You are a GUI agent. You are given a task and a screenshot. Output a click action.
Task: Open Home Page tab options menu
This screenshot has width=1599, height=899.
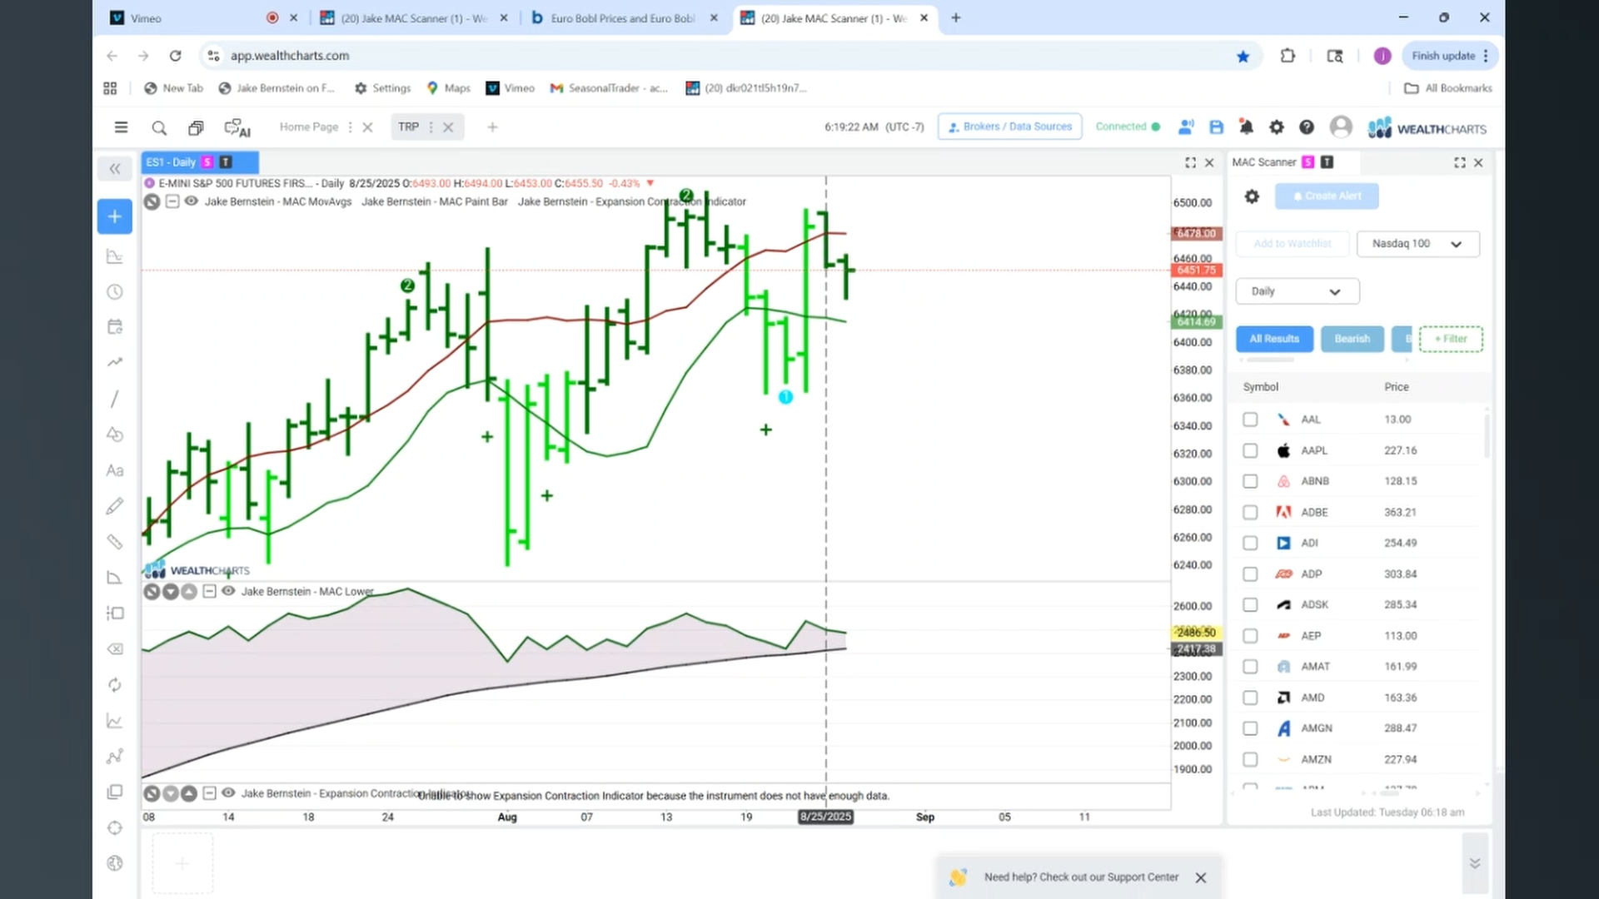click(350, 127)
